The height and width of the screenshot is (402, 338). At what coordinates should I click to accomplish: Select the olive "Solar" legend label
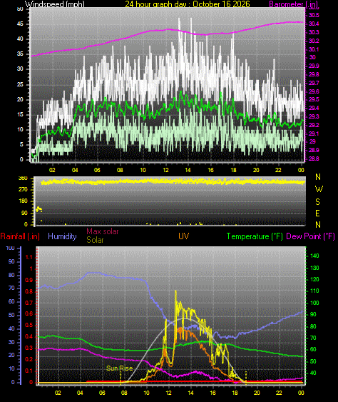95,240
